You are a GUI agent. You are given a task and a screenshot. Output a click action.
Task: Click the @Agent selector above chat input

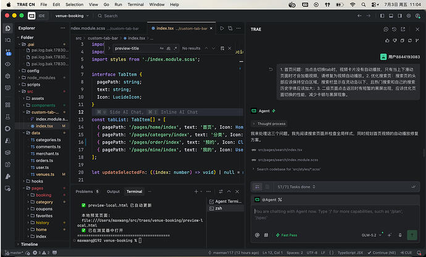[x=268, y=200]
